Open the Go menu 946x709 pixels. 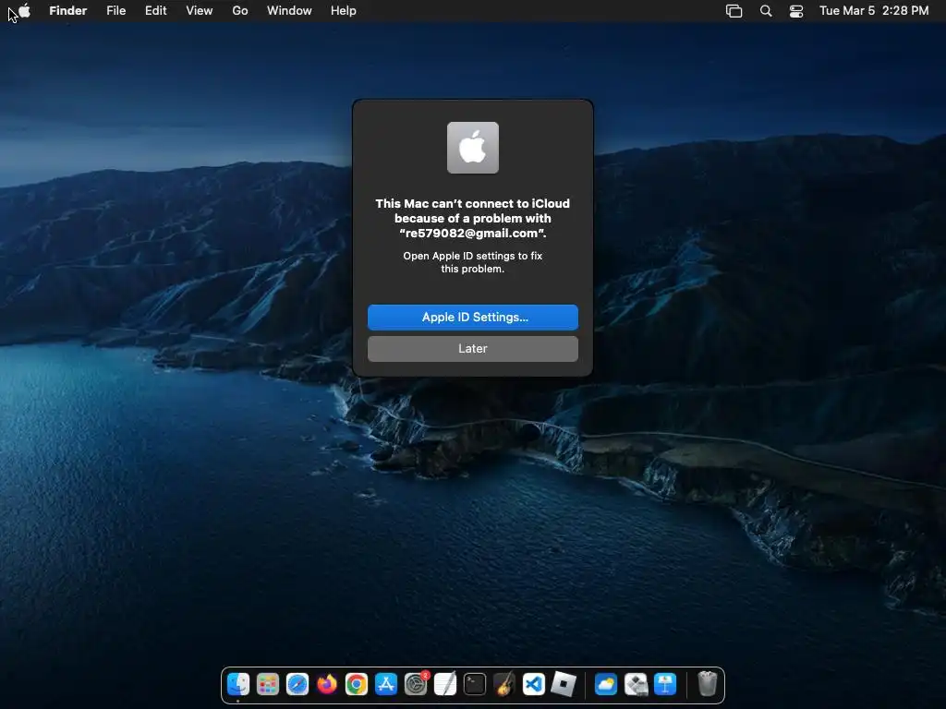240,10
